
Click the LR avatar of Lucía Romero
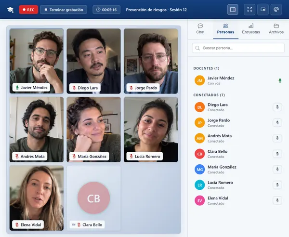(x=199, y=185)
